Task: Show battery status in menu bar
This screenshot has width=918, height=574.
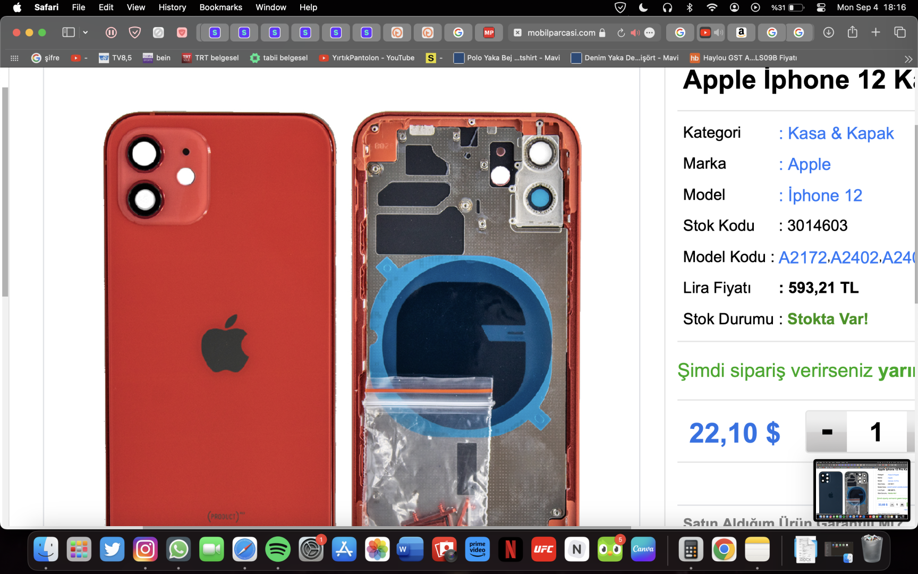Action: tap(788, 7)
